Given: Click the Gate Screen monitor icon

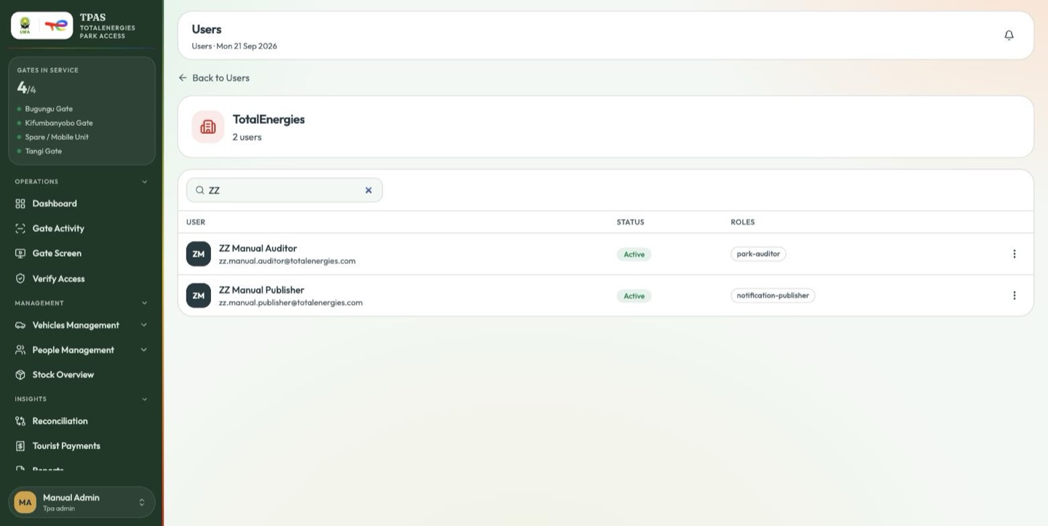Looking at the screenshot, I should point(20,253).
